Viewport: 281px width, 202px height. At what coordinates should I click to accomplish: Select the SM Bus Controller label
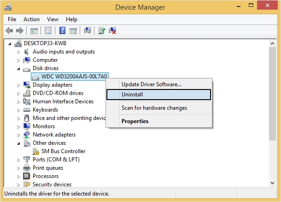(x=63, y=151)
